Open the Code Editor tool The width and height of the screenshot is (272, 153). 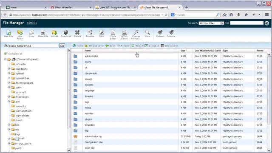click(x=113, y=34)
